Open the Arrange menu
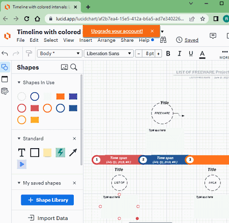229x223 pixels. pos(106,40)
